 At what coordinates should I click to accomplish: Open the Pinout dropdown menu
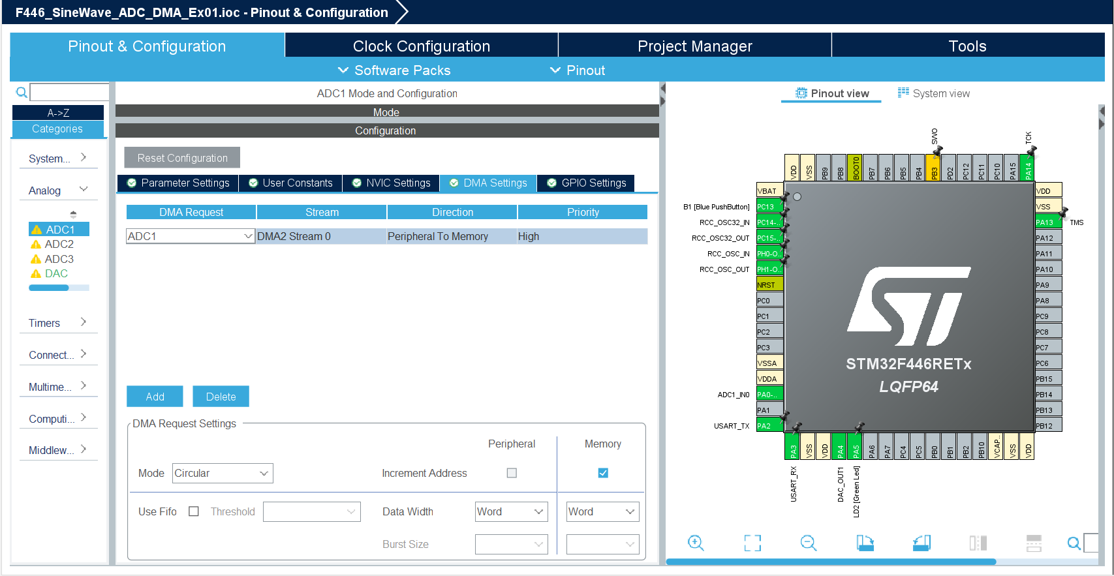(x=578, y=70)
